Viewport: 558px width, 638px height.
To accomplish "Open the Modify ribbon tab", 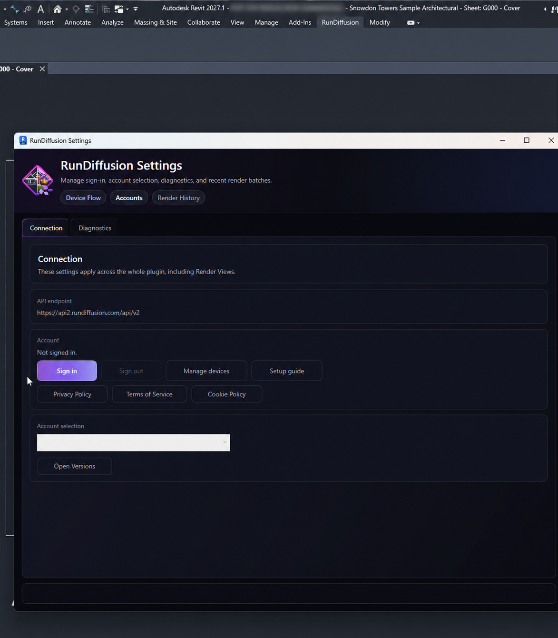I will pyautogui.click(x=380, y=22).
